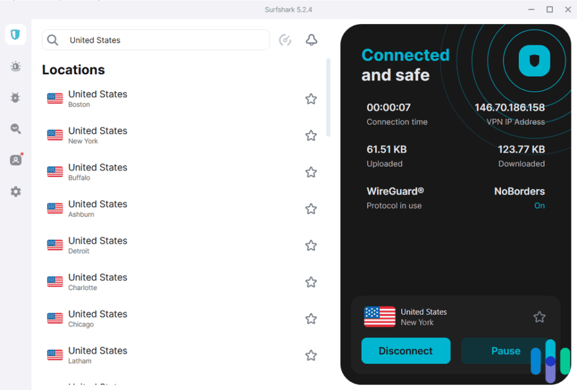Open the account icon with the red badge

tap(15, 160)
